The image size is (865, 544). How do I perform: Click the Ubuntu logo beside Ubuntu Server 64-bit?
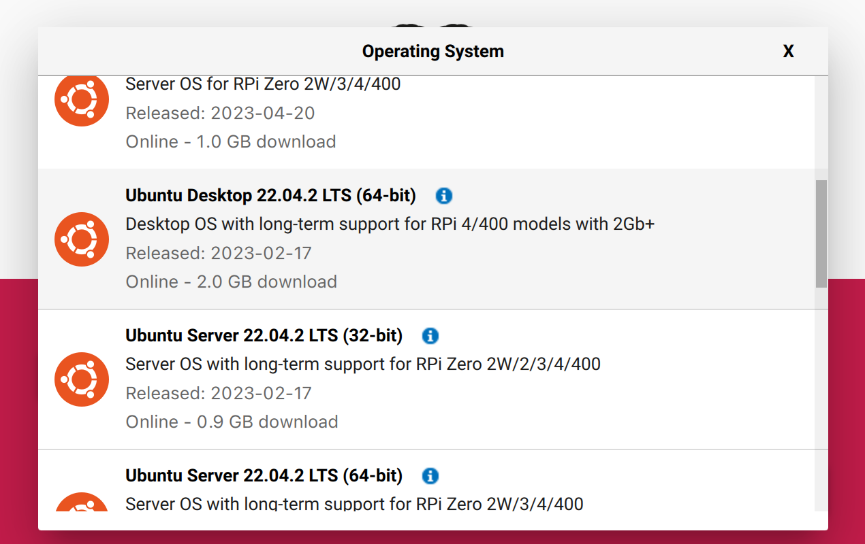click(x=81, y=507)
